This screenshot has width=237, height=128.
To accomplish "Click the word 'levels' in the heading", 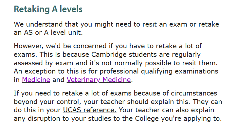I will coord(71,9).
